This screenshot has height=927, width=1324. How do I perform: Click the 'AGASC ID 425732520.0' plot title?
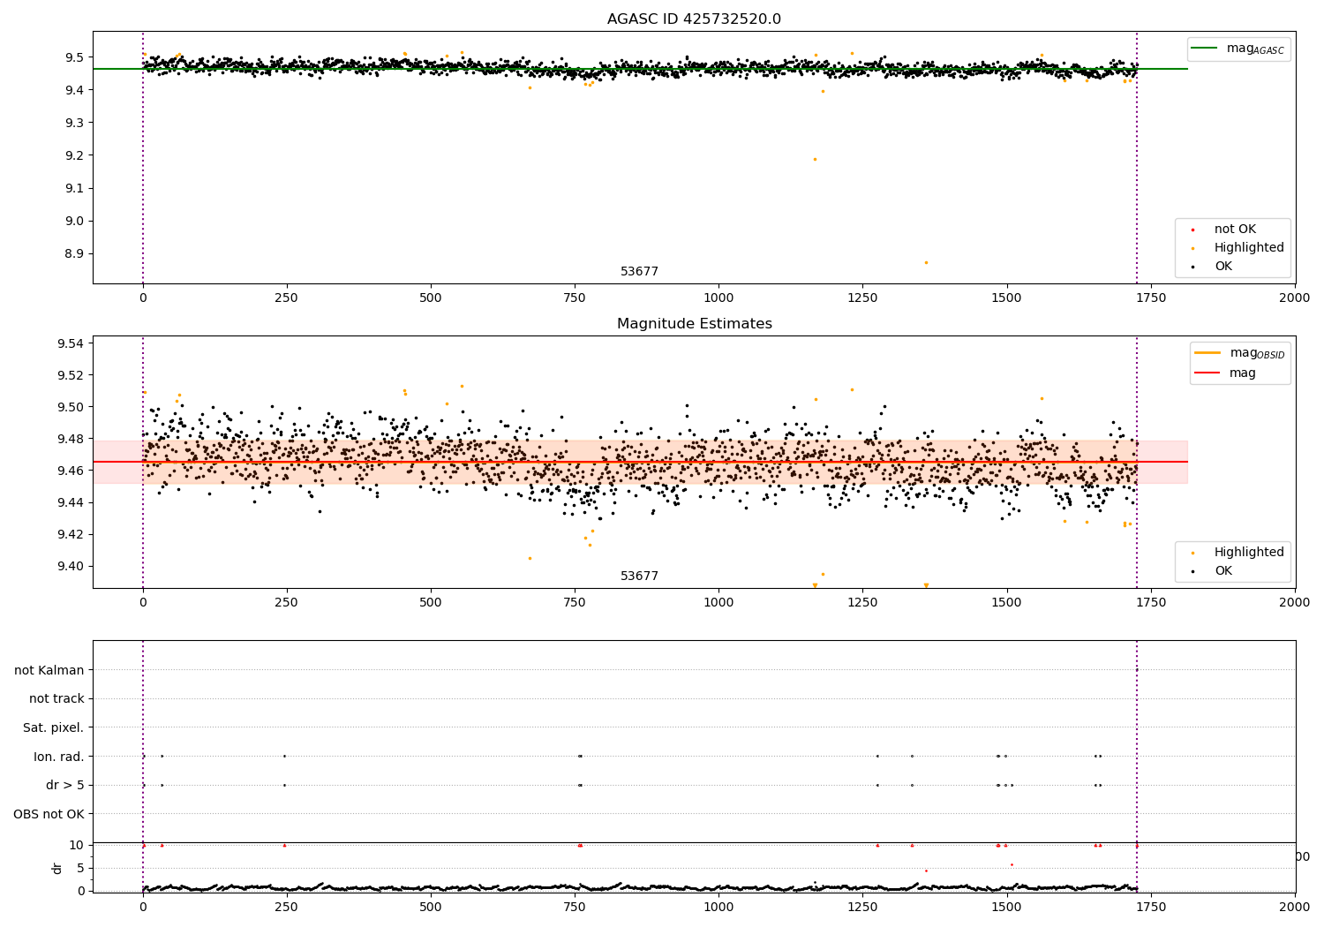coord(694,19)
